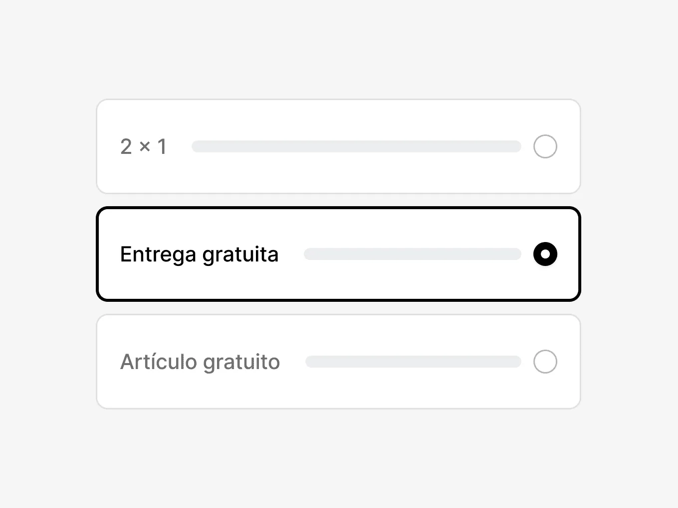Click the "Artículo gratuito" option label
Viewport: 678px width, 508px height.
[x=200, y=362]
